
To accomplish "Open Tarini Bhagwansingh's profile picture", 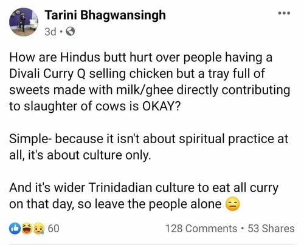I will pos(24,22).
